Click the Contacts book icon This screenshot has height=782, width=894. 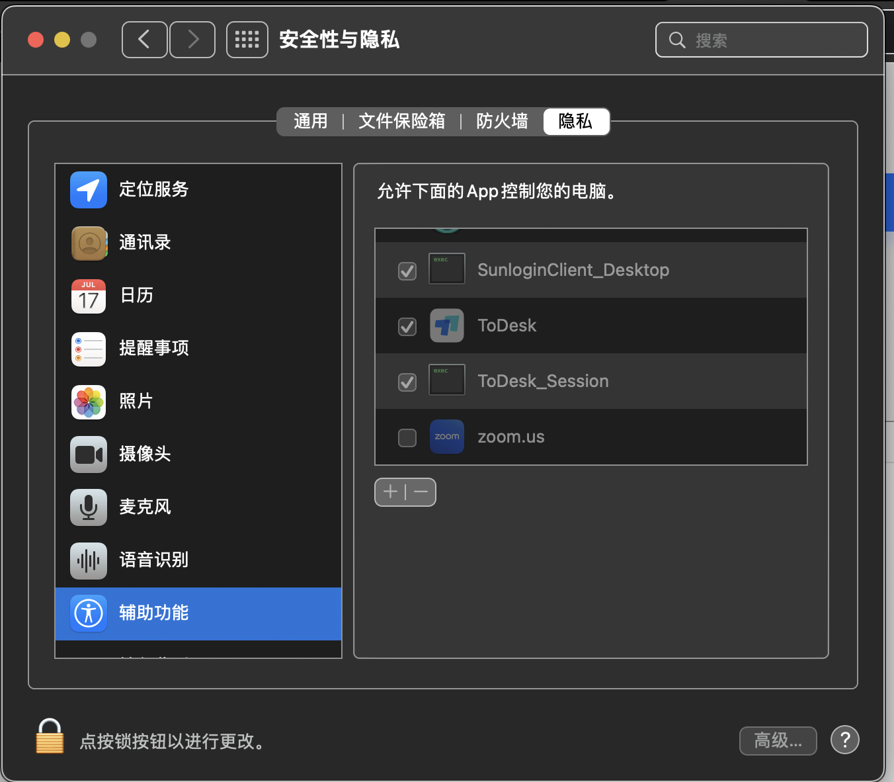click(x=89, y=243)
